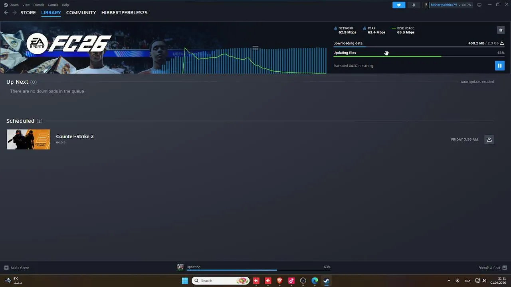This screenshot has width=511, height=287.
Task: Open download settings gear
Action: (x=501, y=30)
